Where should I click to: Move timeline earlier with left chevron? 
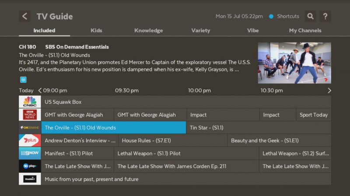[x=40, y=90]
